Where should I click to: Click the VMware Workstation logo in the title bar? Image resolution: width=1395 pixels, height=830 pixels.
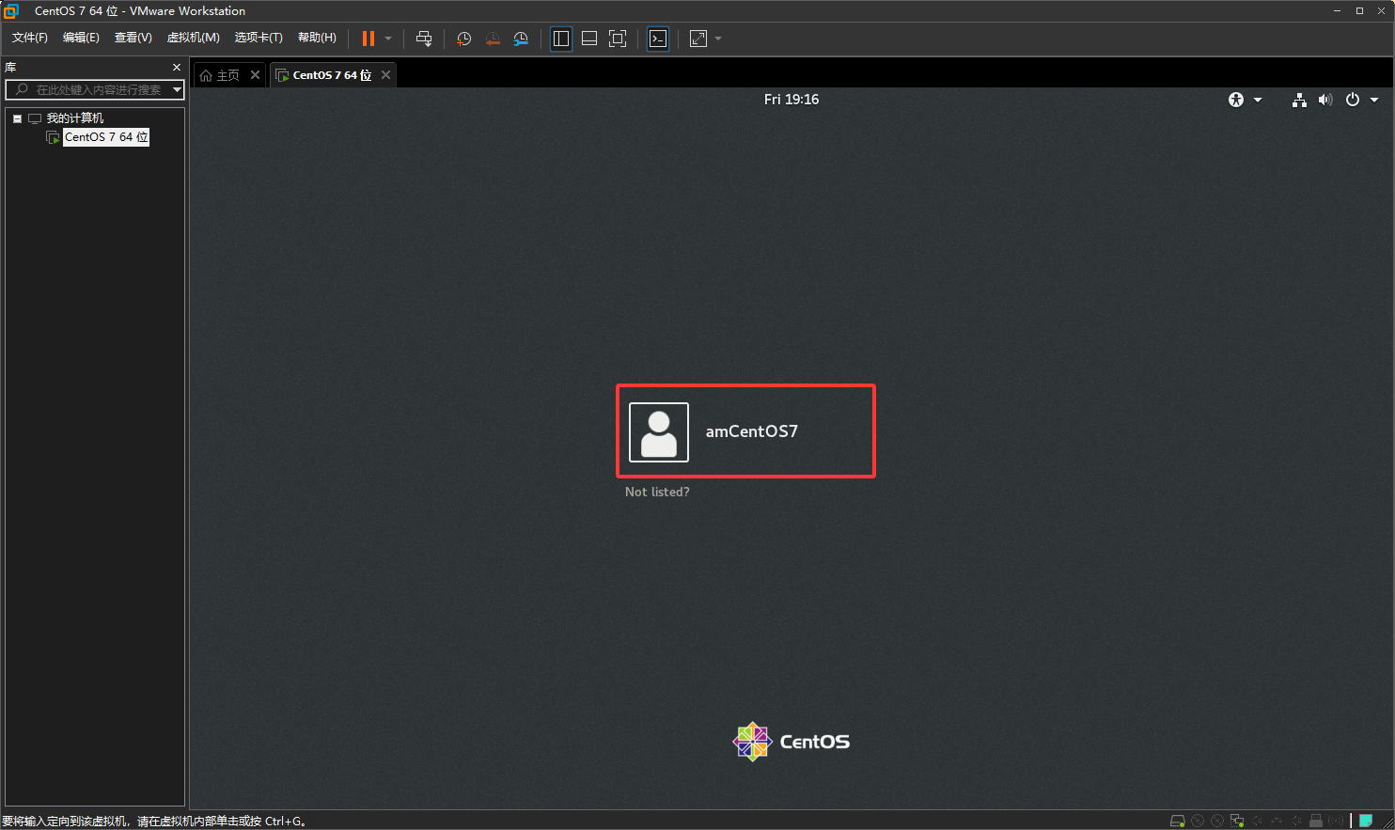11,11
